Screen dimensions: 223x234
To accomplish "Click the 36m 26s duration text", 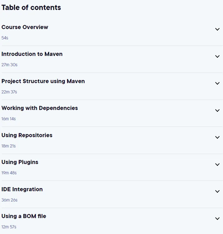I will pyautogui.click(x=9, y=200).
